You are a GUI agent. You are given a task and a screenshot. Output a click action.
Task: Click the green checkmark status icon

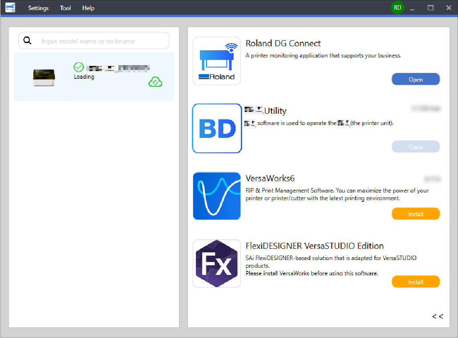(79, 67)
